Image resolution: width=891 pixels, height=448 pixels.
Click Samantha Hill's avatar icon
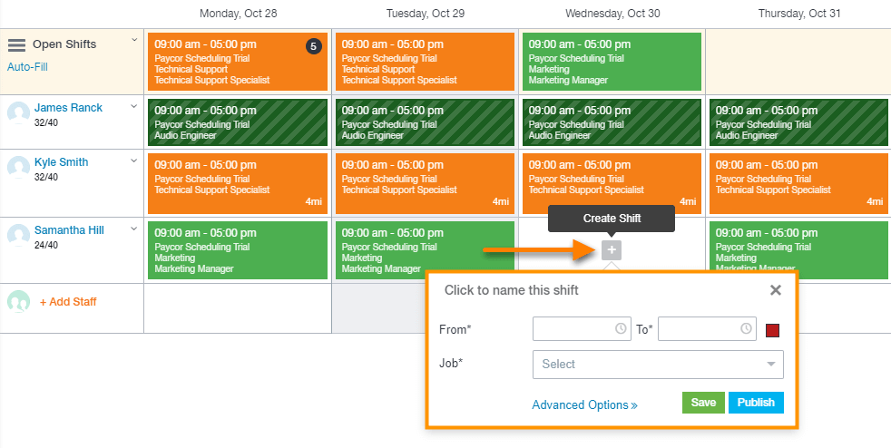click(18, 235)
